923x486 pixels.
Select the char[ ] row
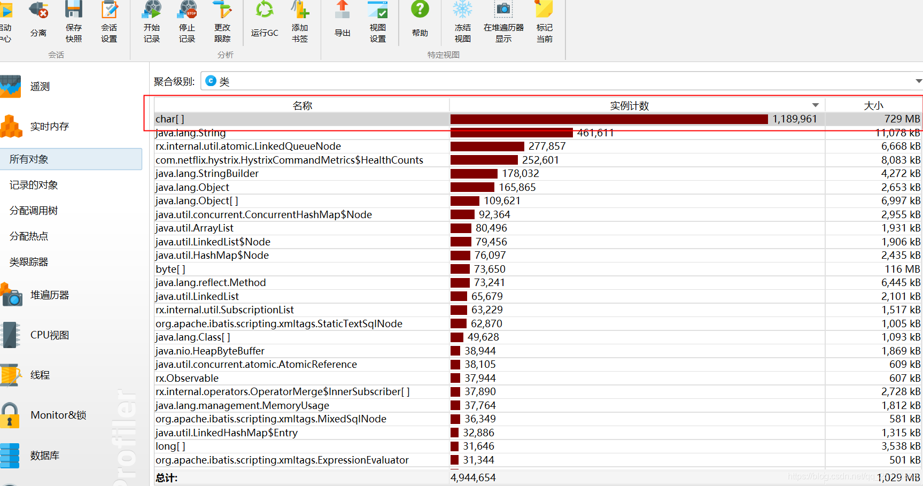539,119
